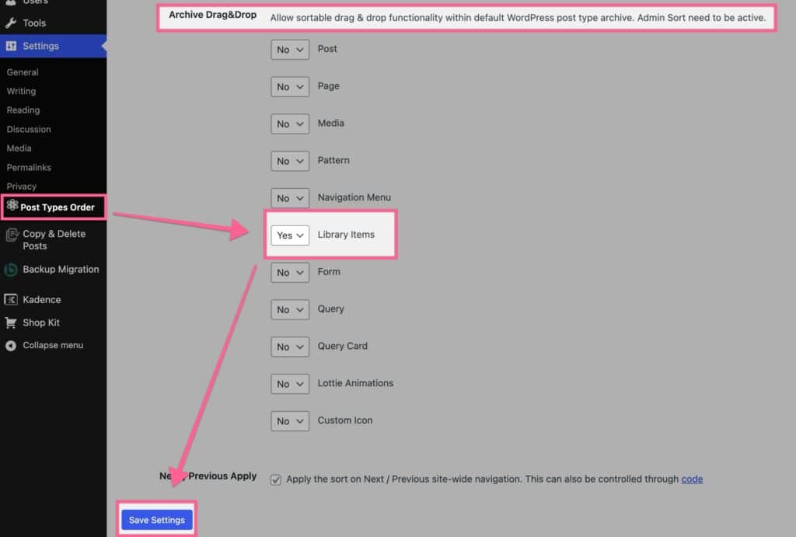Open the Privacy settings menu item
This screenshot has height=537, width=796.
click(21, 186)
